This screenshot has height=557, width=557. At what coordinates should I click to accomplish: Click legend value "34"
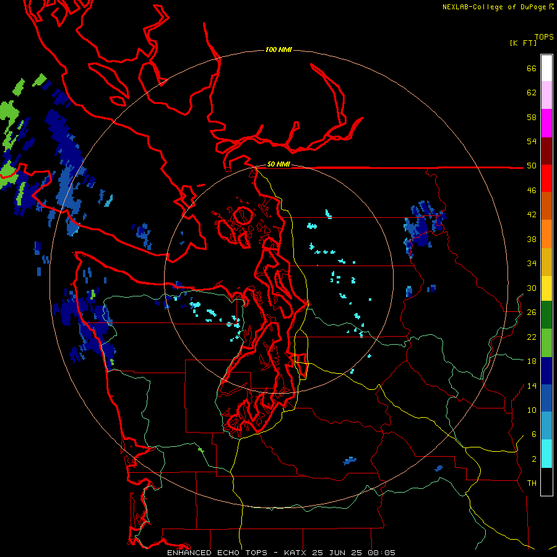click(x=532, y=264)
